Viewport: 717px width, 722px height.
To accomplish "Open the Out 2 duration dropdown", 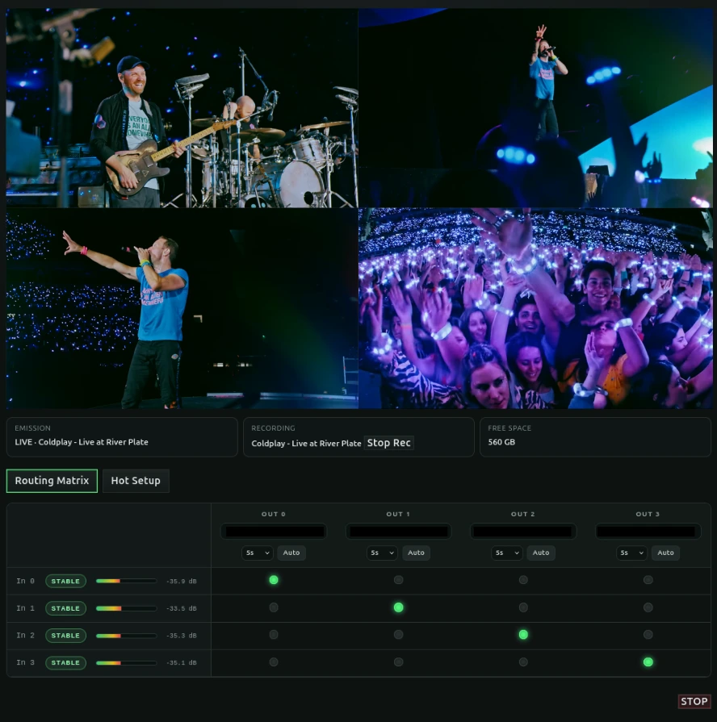I will coord(507,553).
